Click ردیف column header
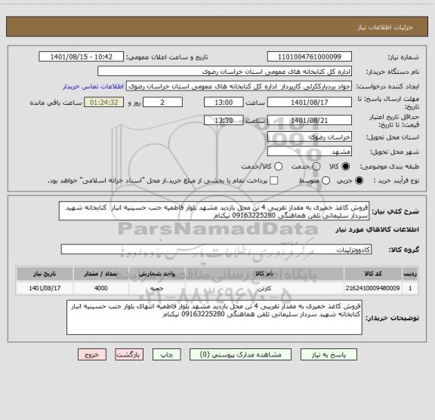The height and width of the screenshot is (420, 435). 410,274
